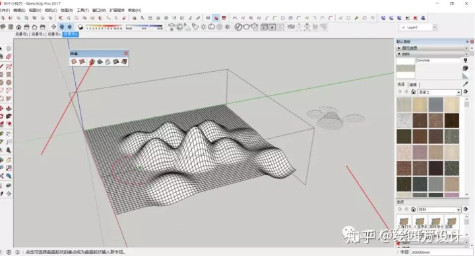Select the Sandbox Flip Edge tool
Viewport: 475px width, 256px height.
coord(124,62)
